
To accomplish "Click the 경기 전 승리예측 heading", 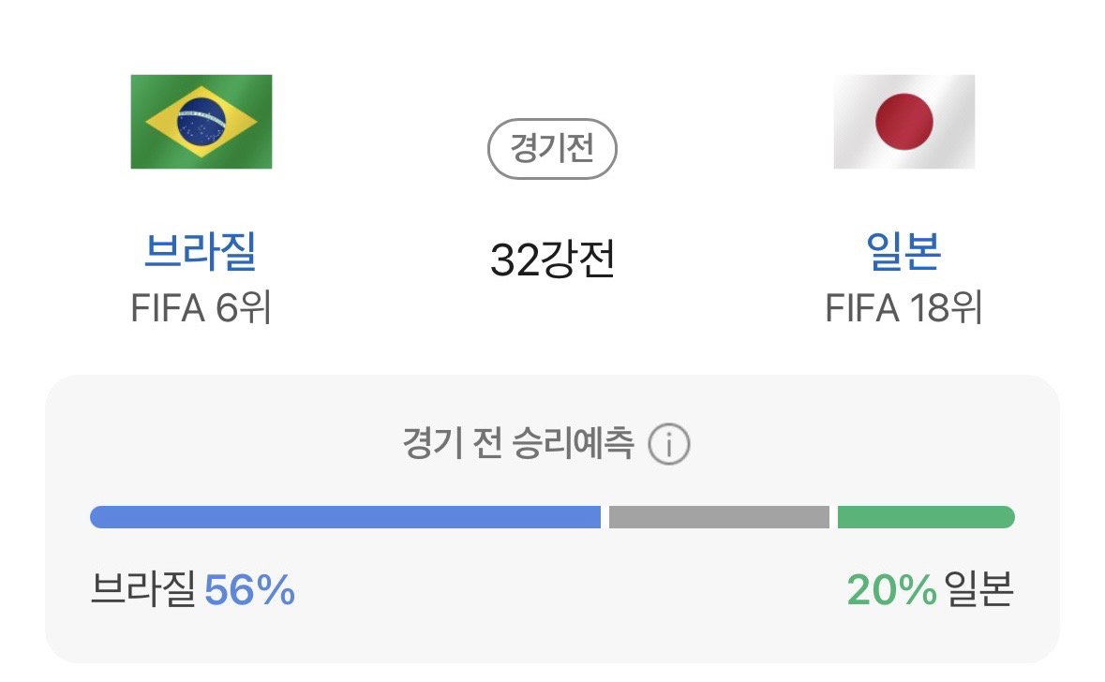I will tap(518, 443).
